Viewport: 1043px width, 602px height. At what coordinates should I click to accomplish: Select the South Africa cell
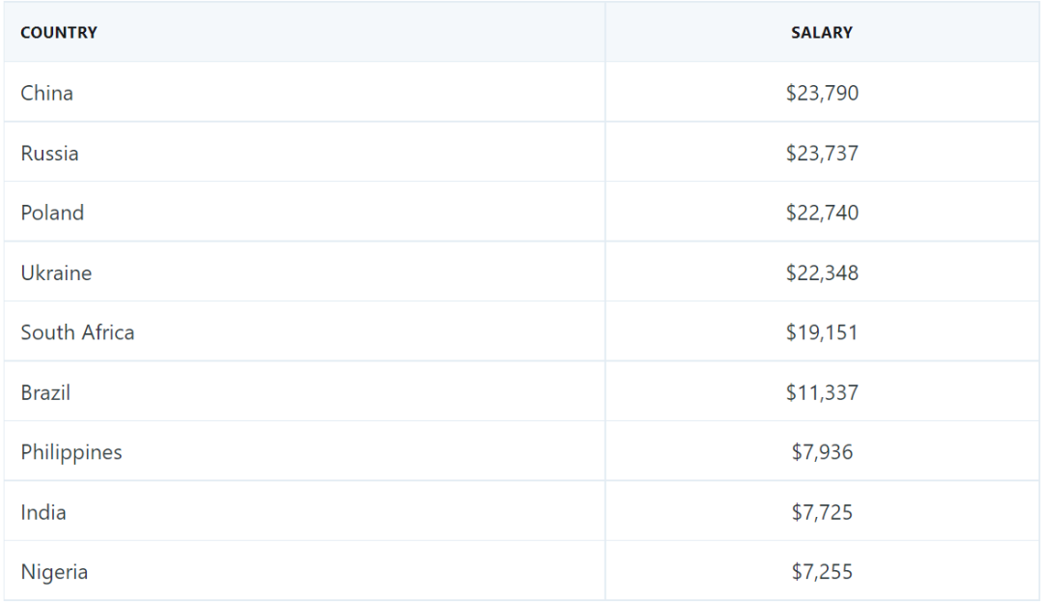(77, 332)
